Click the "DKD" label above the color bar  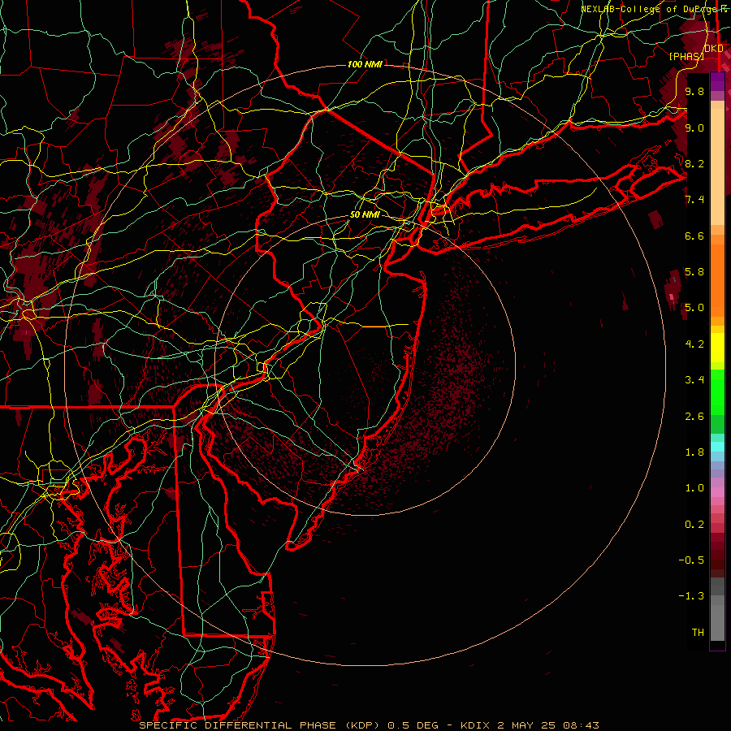(x=714, y=48)
